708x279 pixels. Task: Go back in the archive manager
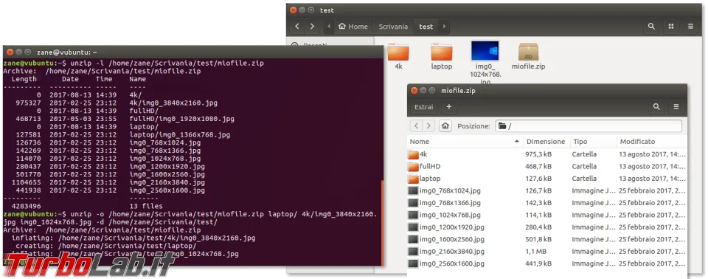pyautogui.click(x=416, y=125)
